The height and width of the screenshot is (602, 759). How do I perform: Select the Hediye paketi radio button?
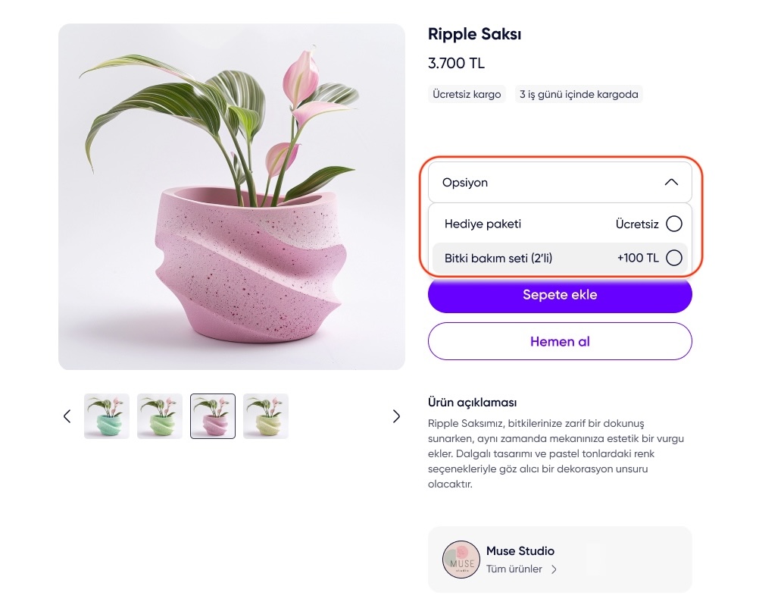[x=673, y=224]
